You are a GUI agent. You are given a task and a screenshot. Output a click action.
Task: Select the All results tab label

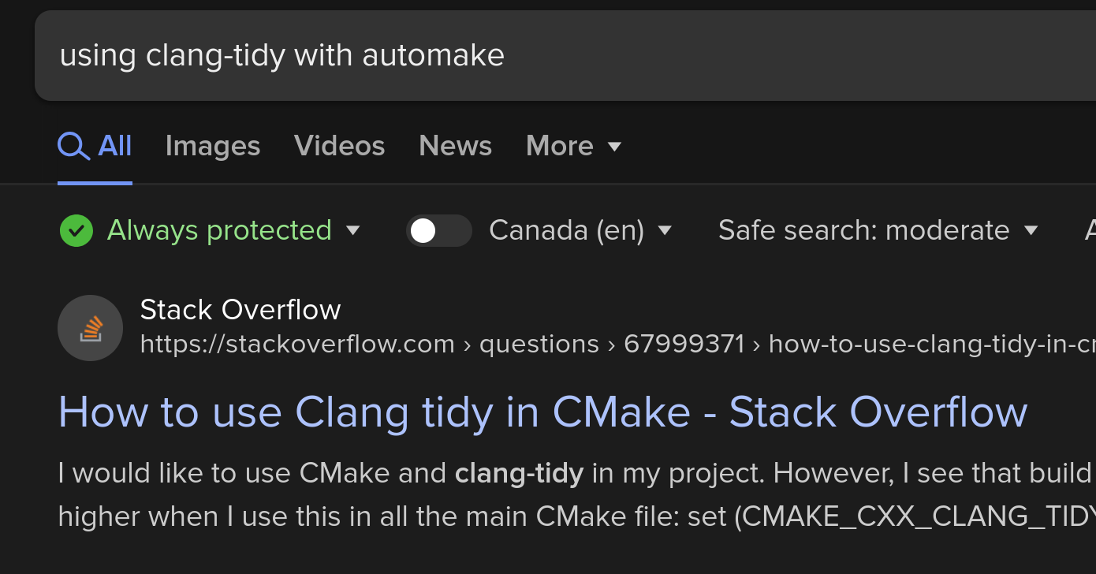[x=115, y=146]
